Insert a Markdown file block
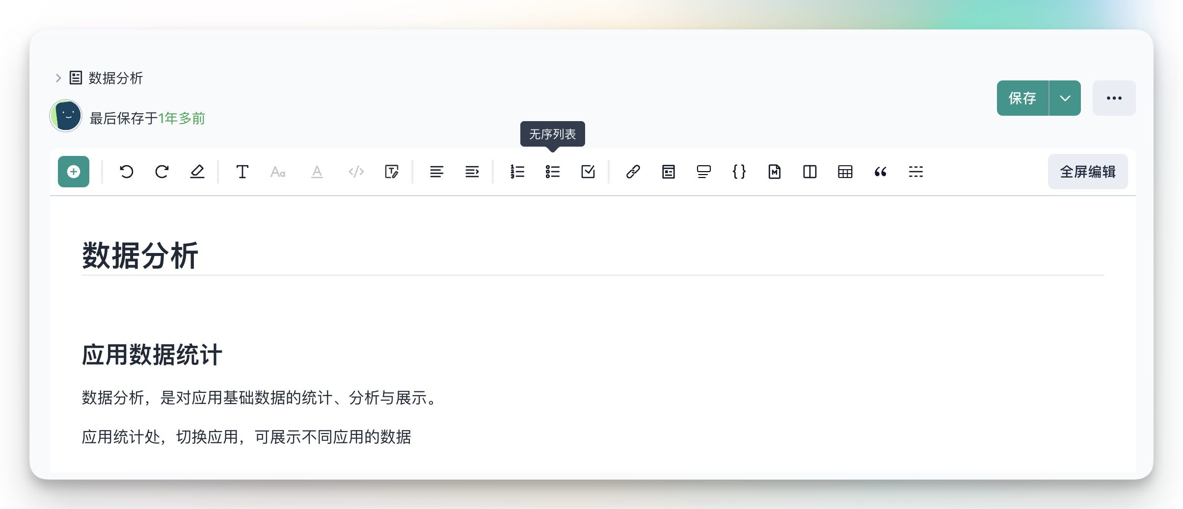 (775, 172)
